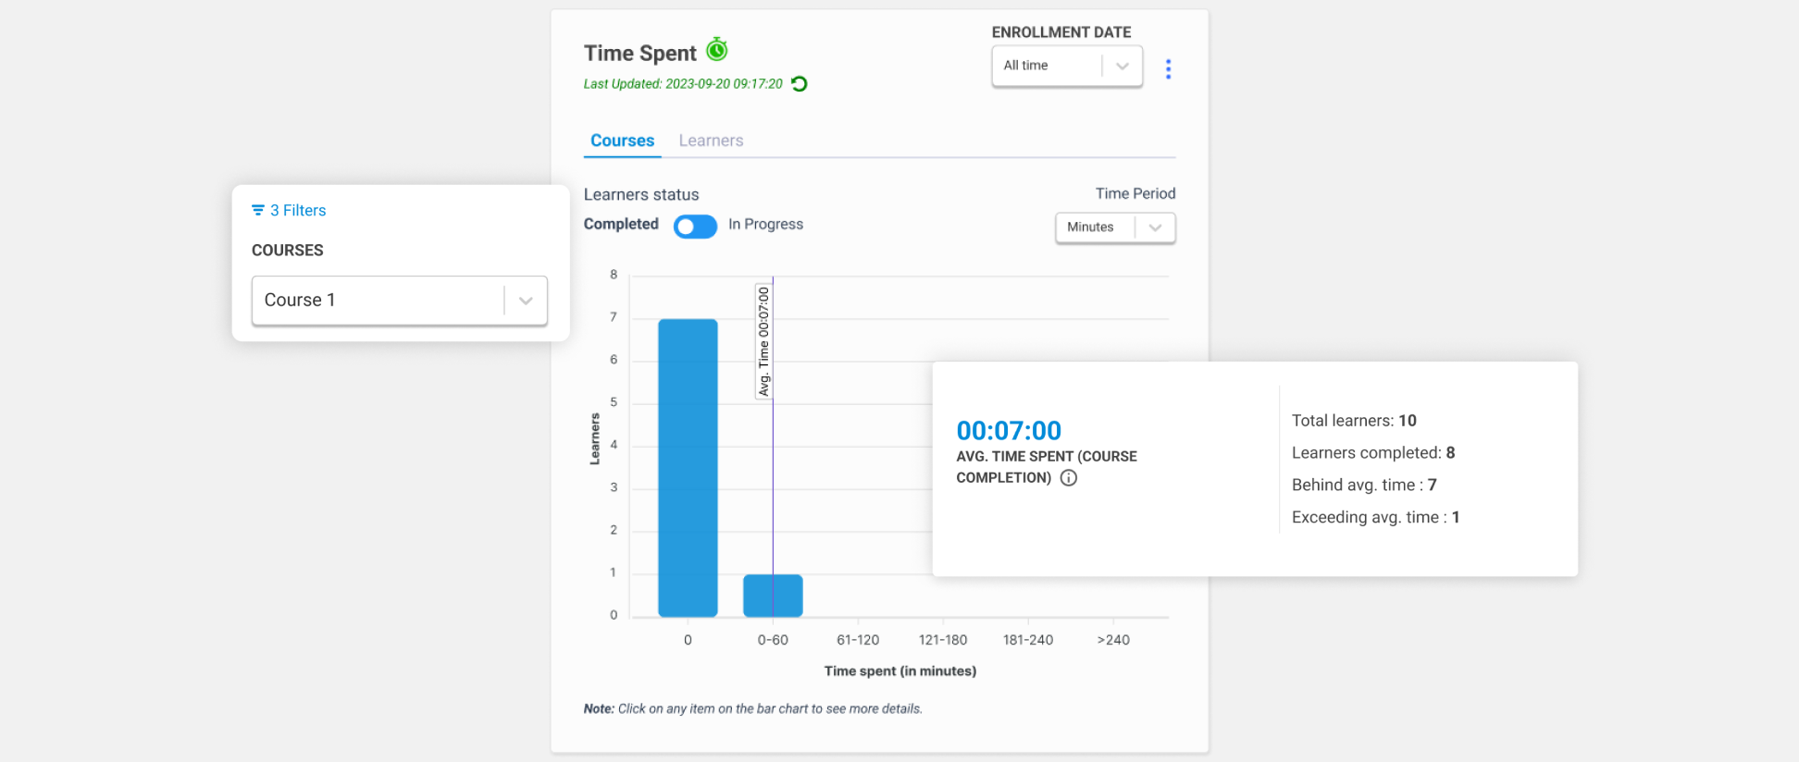Click the chevron arrow in All time dropdown
Image resolution: width=1799 pixels, height=762 pixels.
1122,66
